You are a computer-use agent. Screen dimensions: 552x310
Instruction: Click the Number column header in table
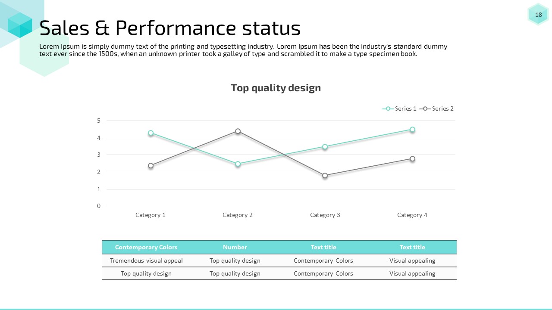point(235,247)
